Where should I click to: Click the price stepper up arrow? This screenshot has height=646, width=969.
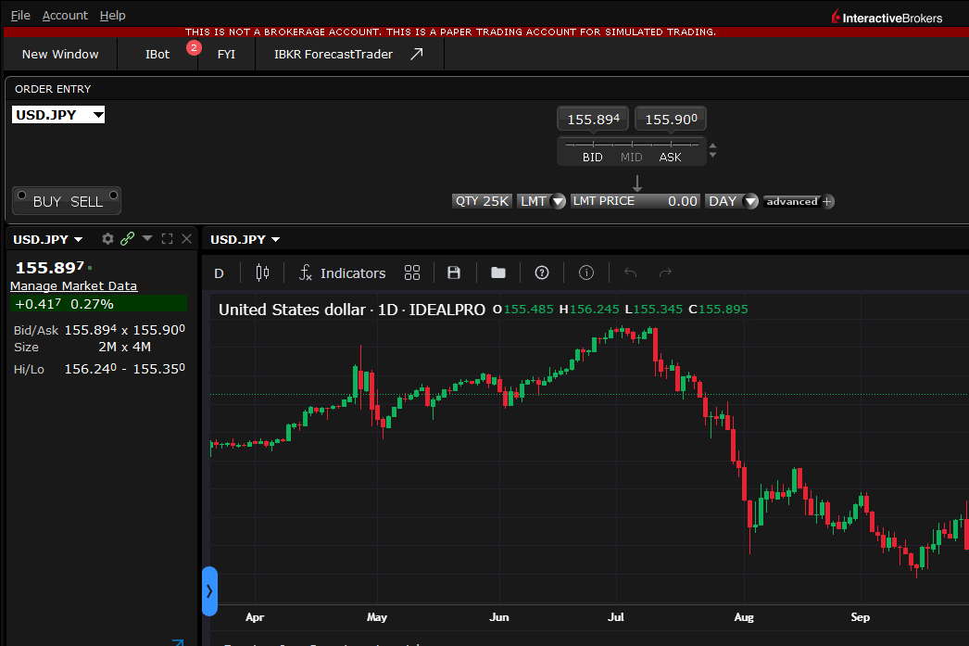point(712,146)
